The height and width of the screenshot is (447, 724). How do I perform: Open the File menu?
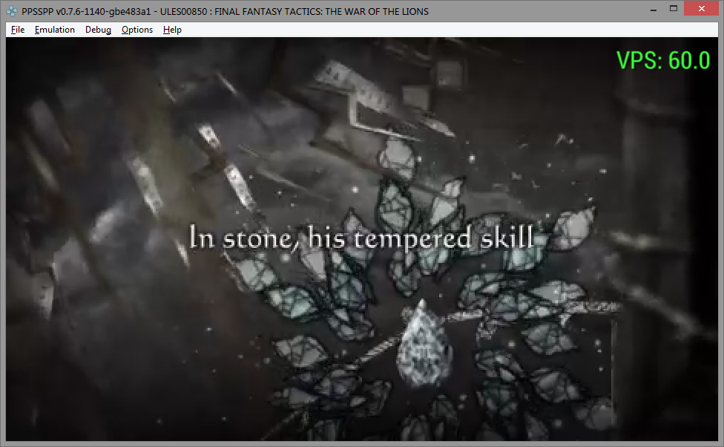point(18,30)
